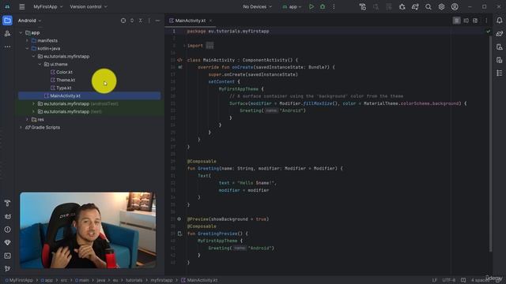506x284 pixels.
Task: Expand all nodes in project panel
Action: pyautogui.click(x=132, y=21)
